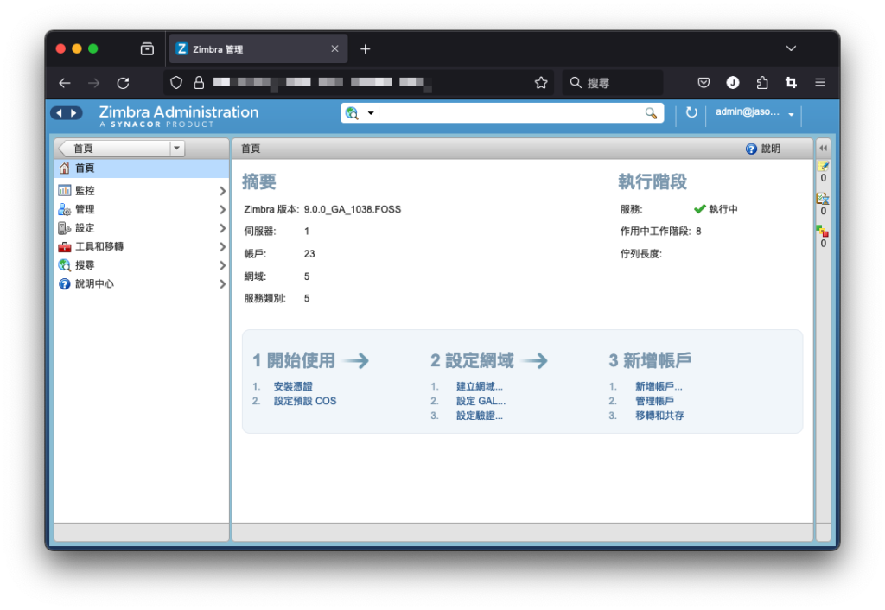Open the 說明 help button
The height and width of the screenshot is (610, 885).
point(763,149)
